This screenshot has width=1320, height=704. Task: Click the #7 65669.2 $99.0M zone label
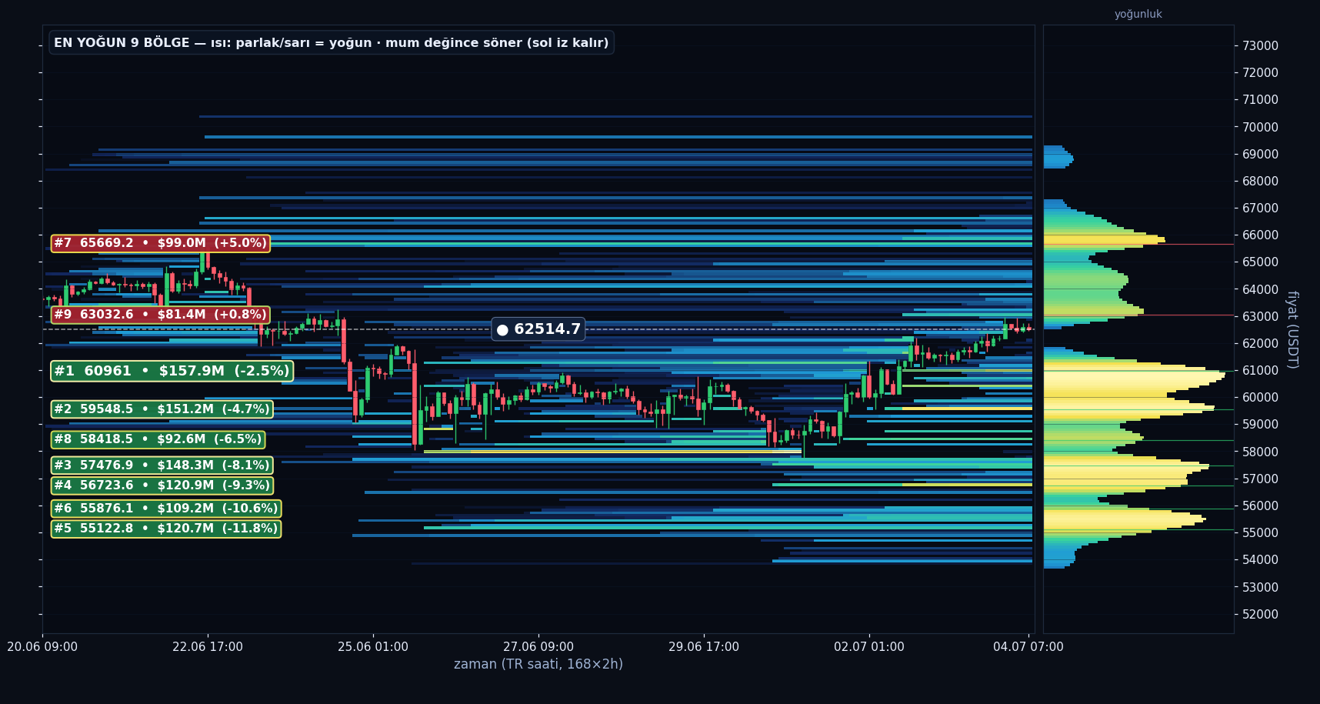[160, 243]
